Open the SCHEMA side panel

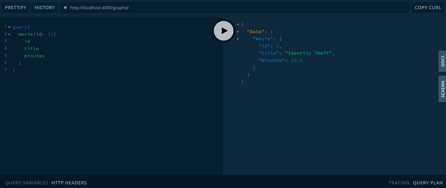point(442,89)
